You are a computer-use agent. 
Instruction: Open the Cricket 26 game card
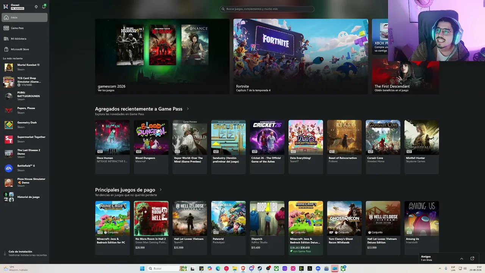[x=267, y=147]
